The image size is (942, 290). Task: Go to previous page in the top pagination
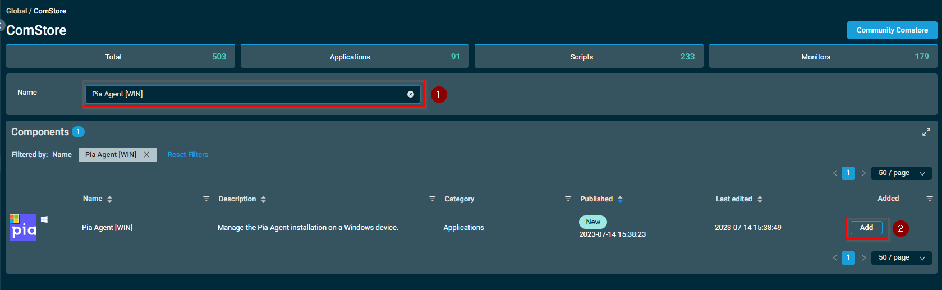pyautogui.click(x=835, y=173)
